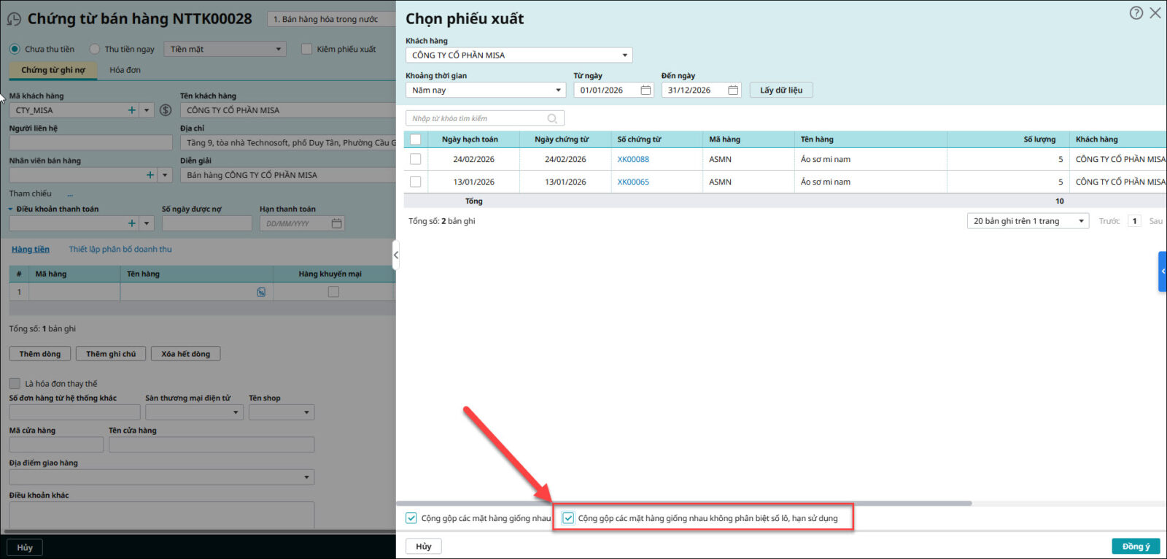This screenshot has height=559, width=1167.
Task: Open the Khoảng thời gian dropdown
Action: coord(558,90)
